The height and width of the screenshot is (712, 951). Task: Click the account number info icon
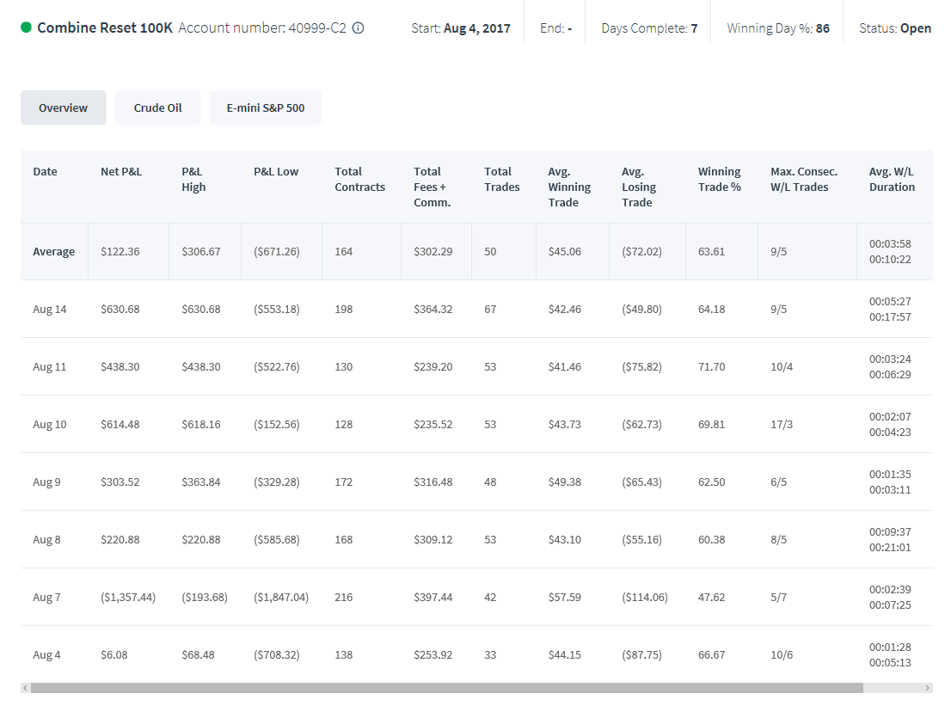pos(358,28)
